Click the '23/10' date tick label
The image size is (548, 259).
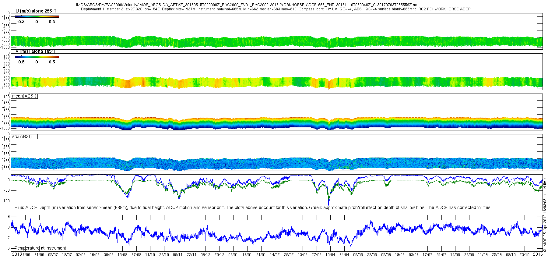(x=525, y=255)
